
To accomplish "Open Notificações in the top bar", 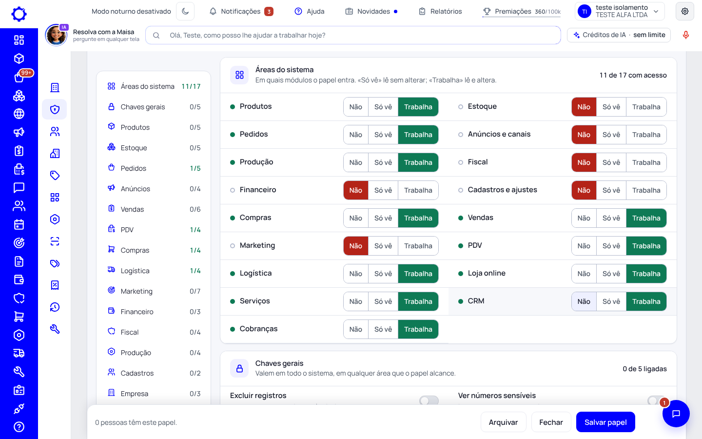I will (x=241, y=11).
